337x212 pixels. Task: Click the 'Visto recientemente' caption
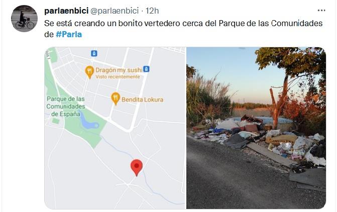[118, 77]
